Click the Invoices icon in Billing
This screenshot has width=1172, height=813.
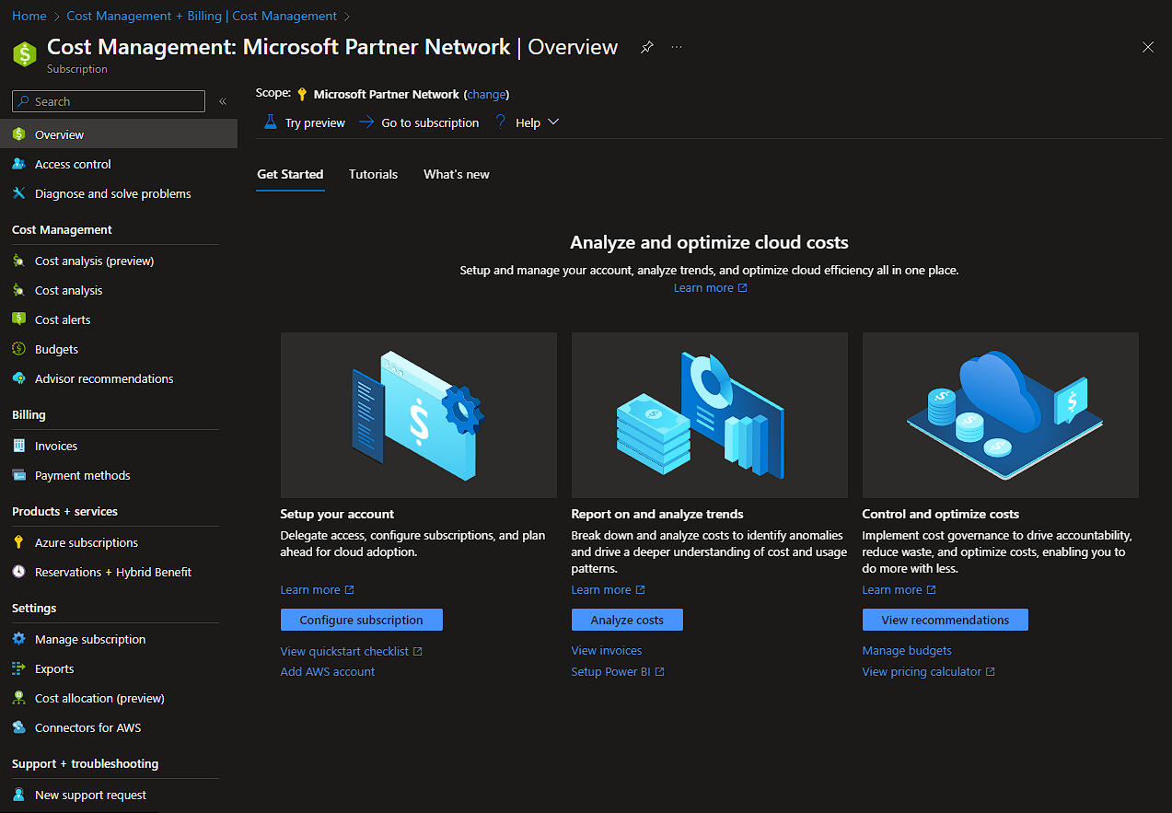(x=18, y=446)
